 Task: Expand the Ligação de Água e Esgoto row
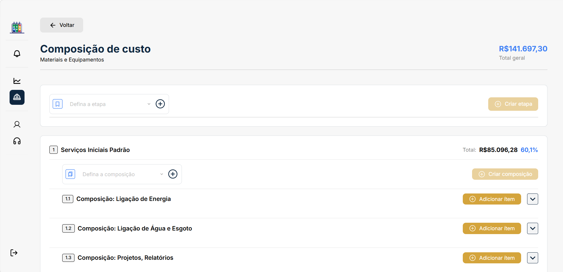(x=532, y=228)
